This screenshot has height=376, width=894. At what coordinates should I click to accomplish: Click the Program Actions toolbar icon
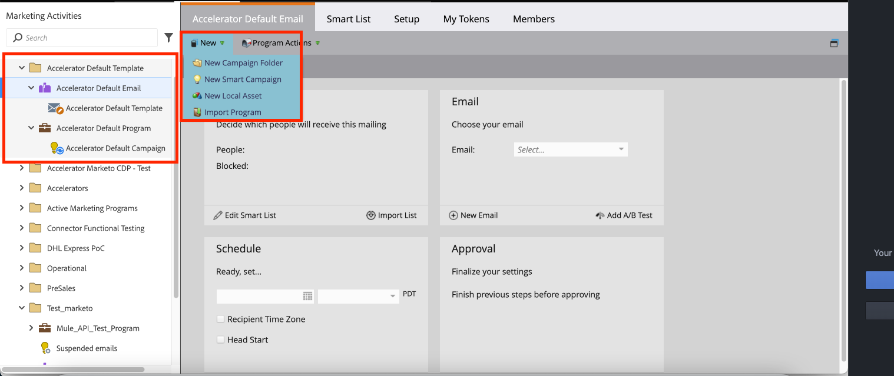246,43
